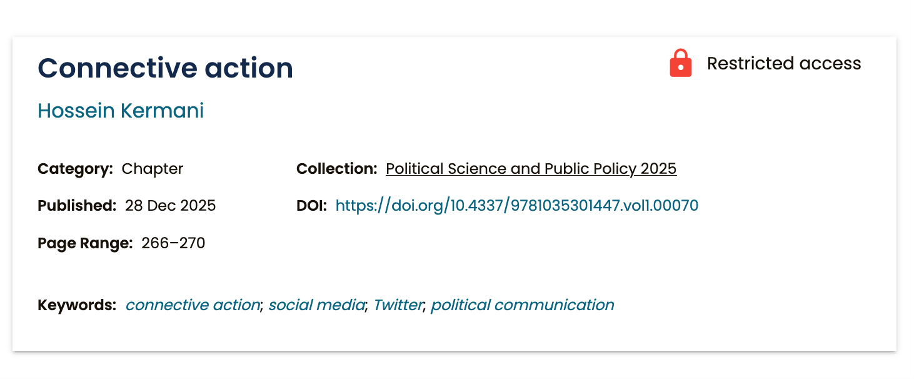The height and width of the screenshot is (379, 914).
Task: Follow the doi.org DOI link
Action: pos(516,206)
